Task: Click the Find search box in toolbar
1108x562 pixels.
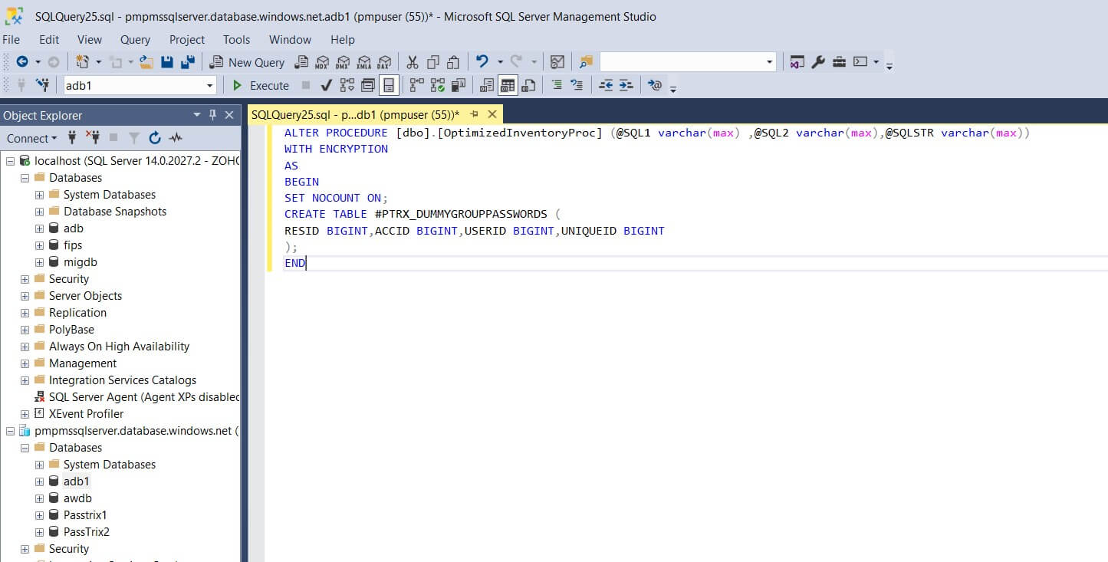Action: (681, 62)
